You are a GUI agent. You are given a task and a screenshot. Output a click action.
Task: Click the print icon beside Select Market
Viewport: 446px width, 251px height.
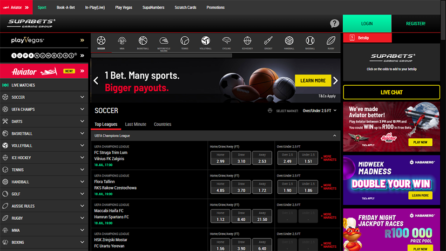pos(270,111)
